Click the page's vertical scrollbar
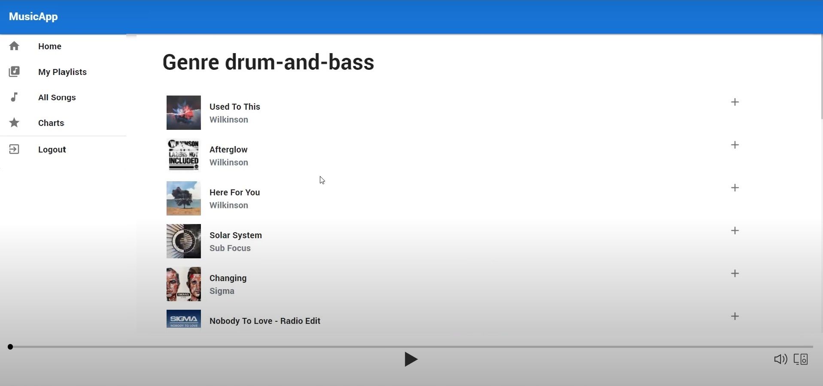 coord(821,77)
